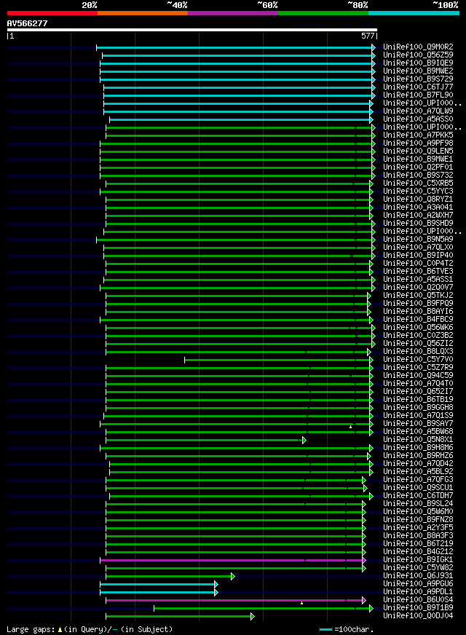Viewport: 466px width, 635px height.
Task: Select the UniRef100_B9GGH8 label
Action: 418,407
